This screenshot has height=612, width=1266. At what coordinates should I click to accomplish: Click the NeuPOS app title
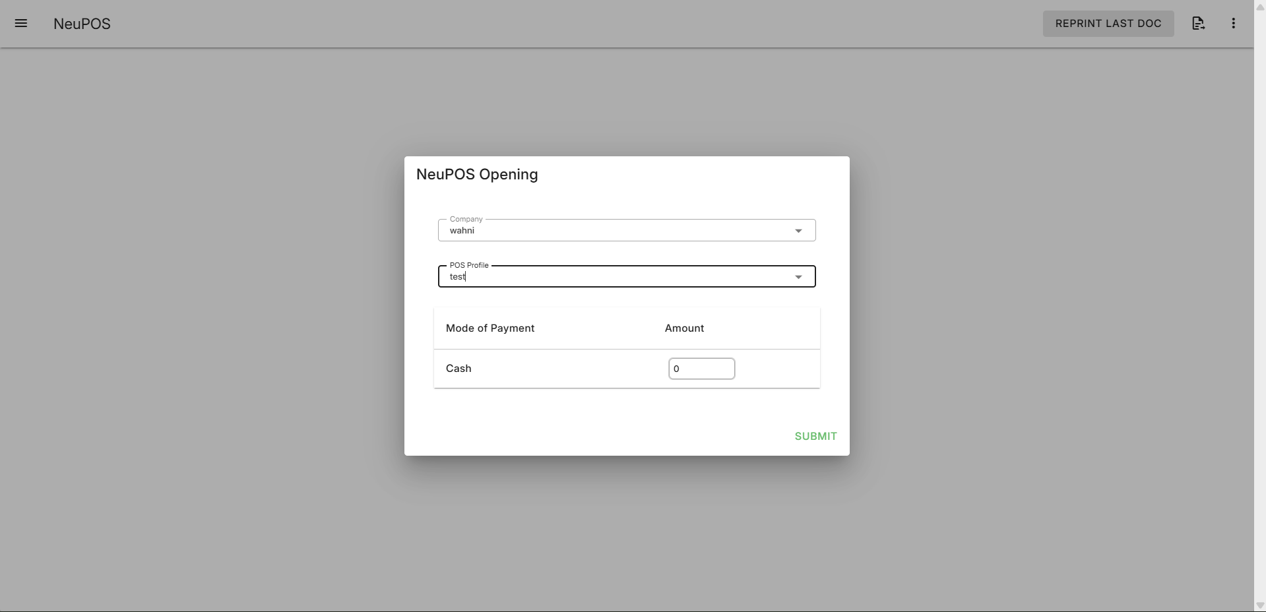(x=82, y=24)
